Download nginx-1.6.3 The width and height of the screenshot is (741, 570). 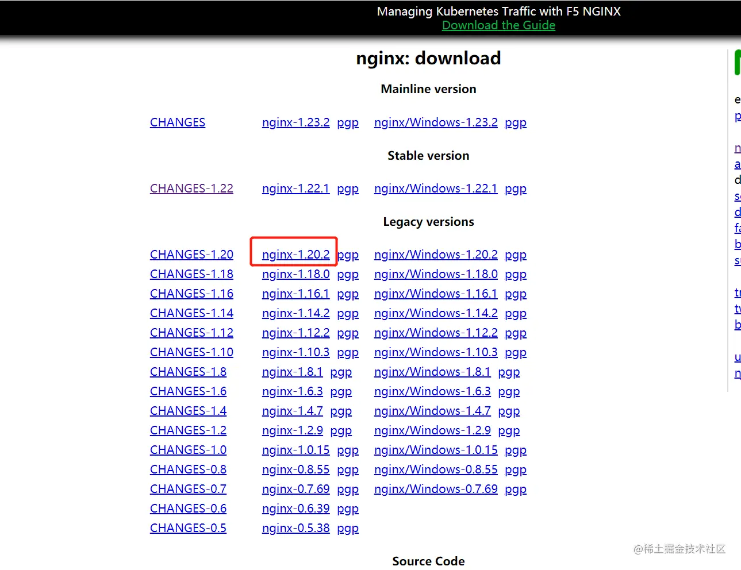pyautogui.click(x=293, y=391)
